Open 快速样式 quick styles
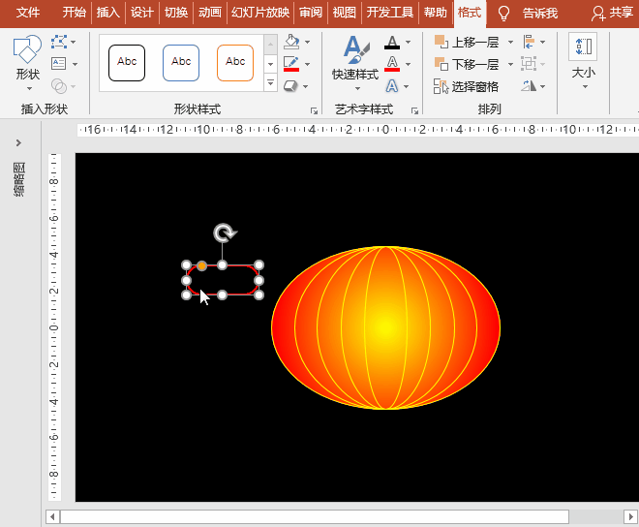Viewport: 639px width, 527px height. tap(355, 63)
